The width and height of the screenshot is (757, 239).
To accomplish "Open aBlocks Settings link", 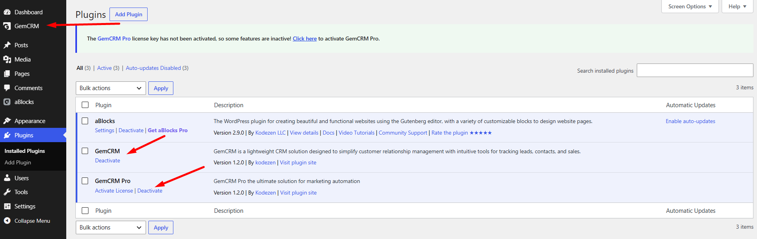I will click(x=104, y=130).
